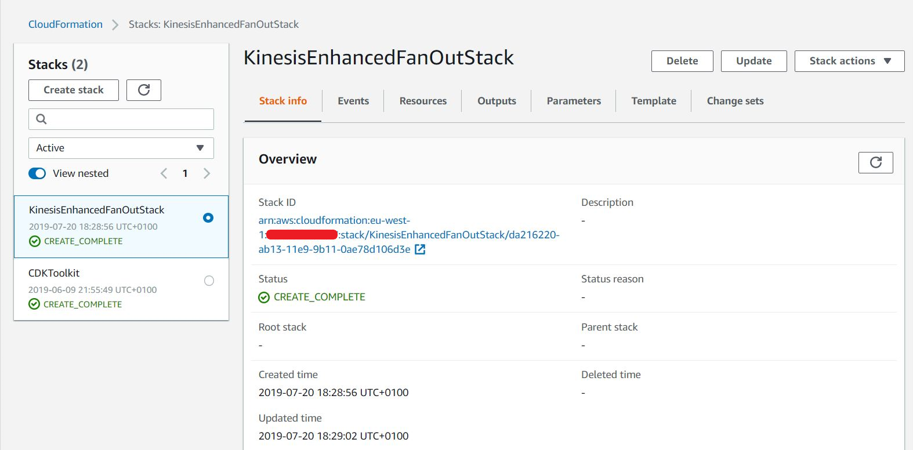Click the Status reason label

click(613, 279)
